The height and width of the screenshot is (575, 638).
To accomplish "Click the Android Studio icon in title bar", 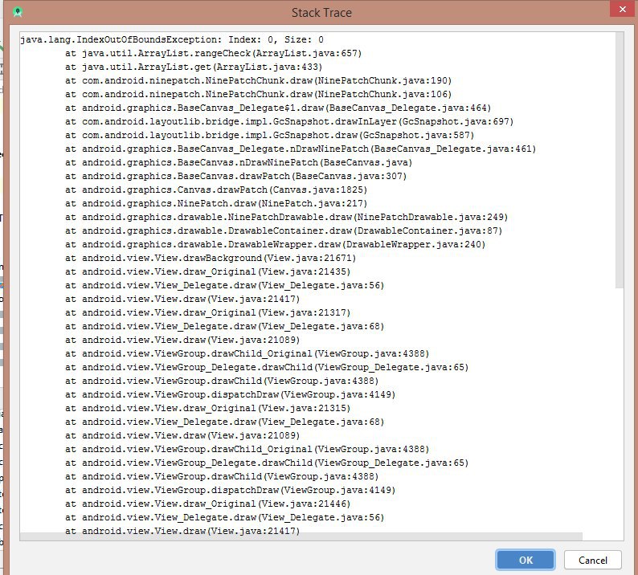I will (x=17, y=12).
